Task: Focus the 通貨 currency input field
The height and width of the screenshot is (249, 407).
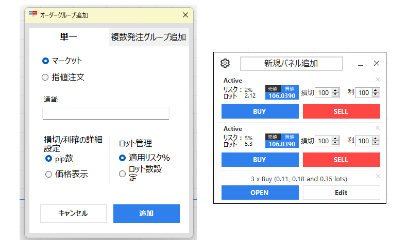Action: point(106,113)
